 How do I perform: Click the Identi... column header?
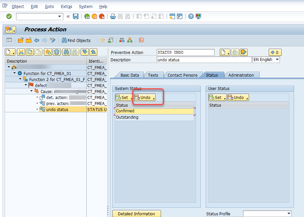96,61
